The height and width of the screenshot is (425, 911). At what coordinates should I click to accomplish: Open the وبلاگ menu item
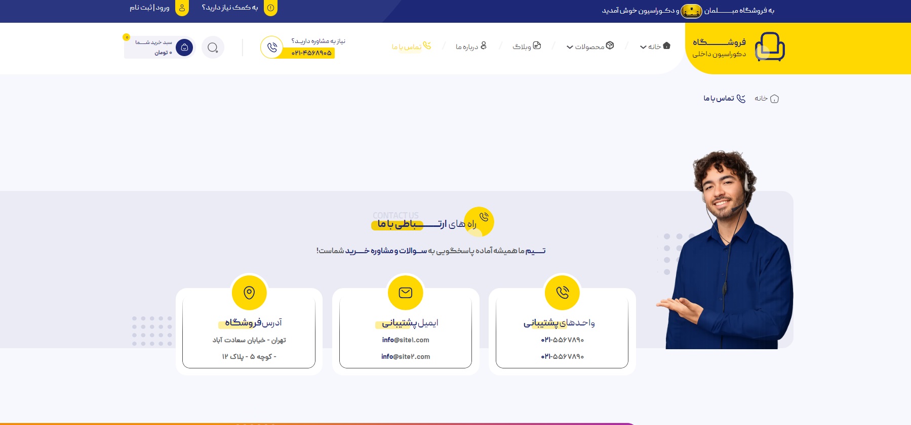(x=527, y=46)
